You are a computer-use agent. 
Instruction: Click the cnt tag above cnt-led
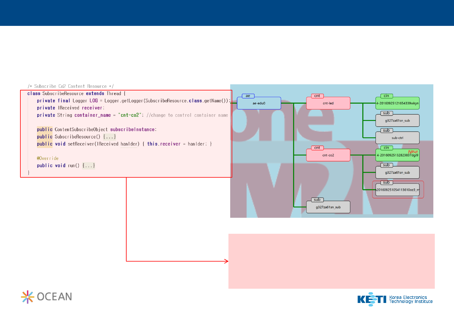[x=317, y=96]
